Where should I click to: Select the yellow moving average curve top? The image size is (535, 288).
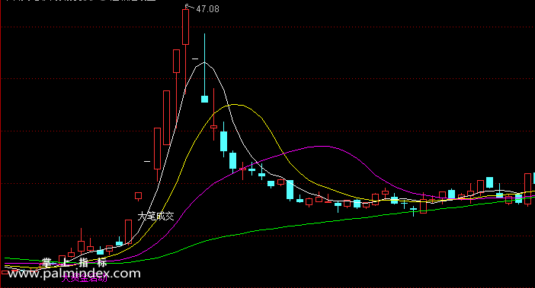point(235,104)
